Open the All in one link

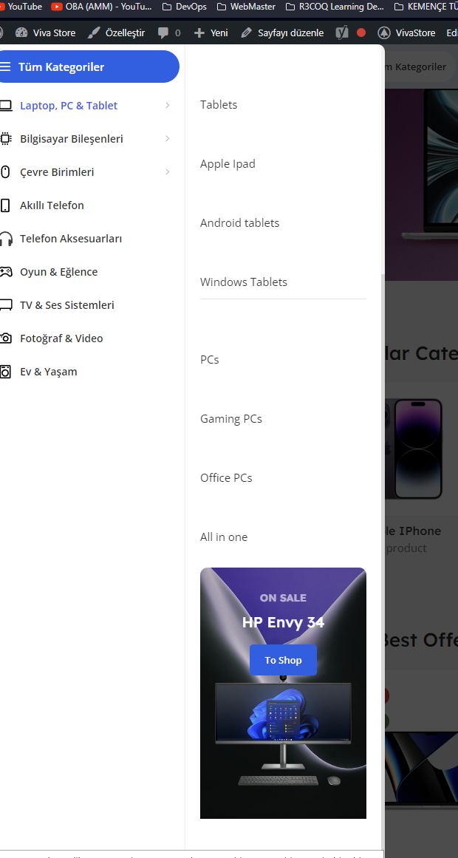(x=224, y=537)
